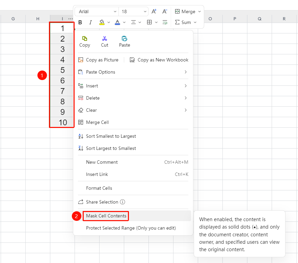The width and height of the screenshot is (298, 263).
Task: Open the Clear submenu
Action: click(x=133, y=110)
